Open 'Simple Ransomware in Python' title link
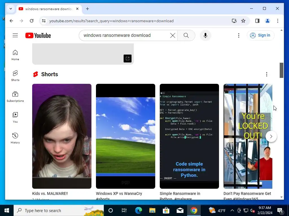The image size is (289, 216). (180, 196)
